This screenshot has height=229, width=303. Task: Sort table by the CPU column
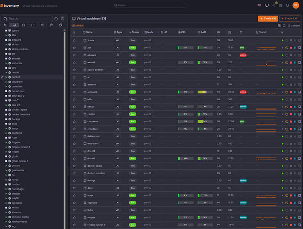pyautogui.click(x=184, y=33)
